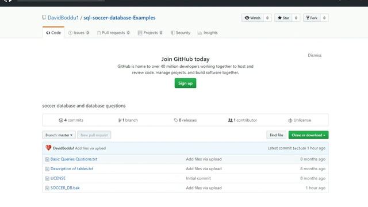Viewport: 368px width, 207px height.
Task: Click the Issues tab circle icon
Action: (70, 33)
